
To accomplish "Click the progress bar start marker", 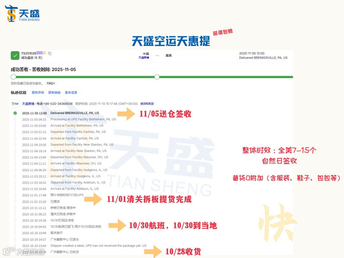I will [13, 77].
